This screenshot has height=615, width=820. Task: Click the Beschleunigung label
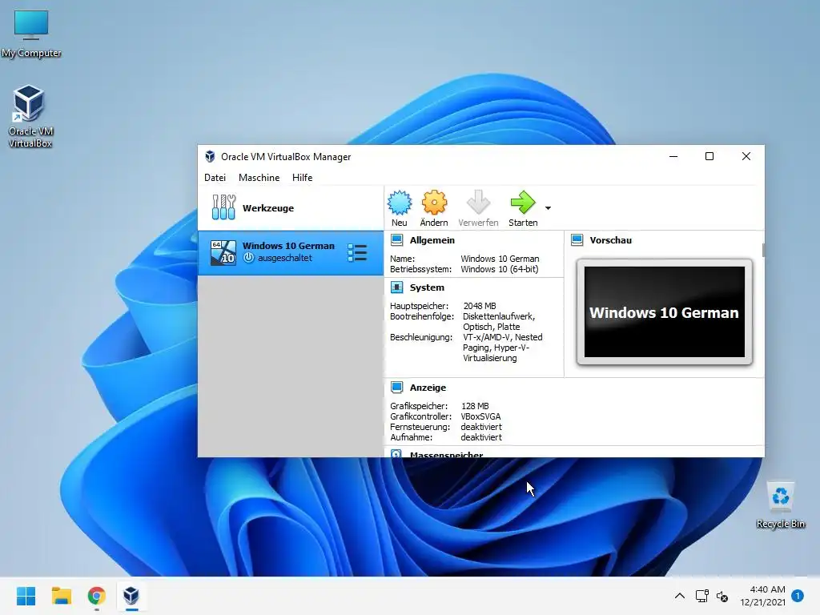tap(421, 337)
